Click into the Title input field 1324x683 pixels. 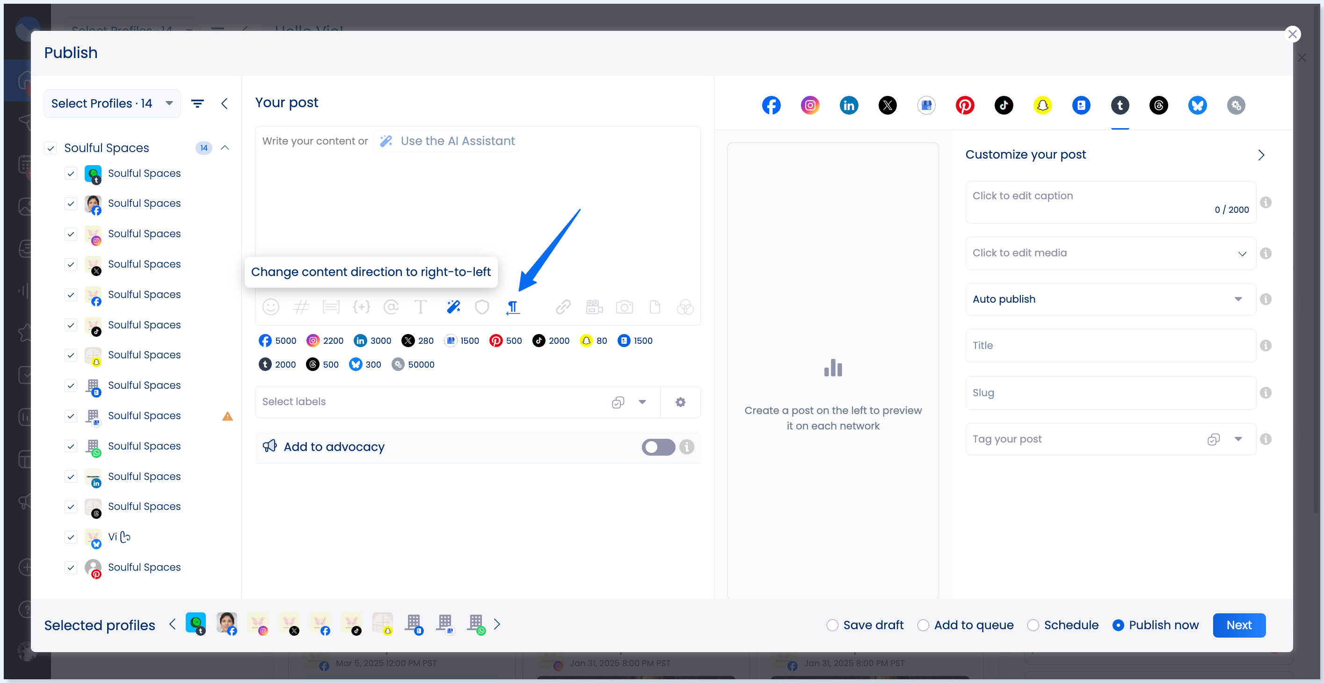point(1111,345)
